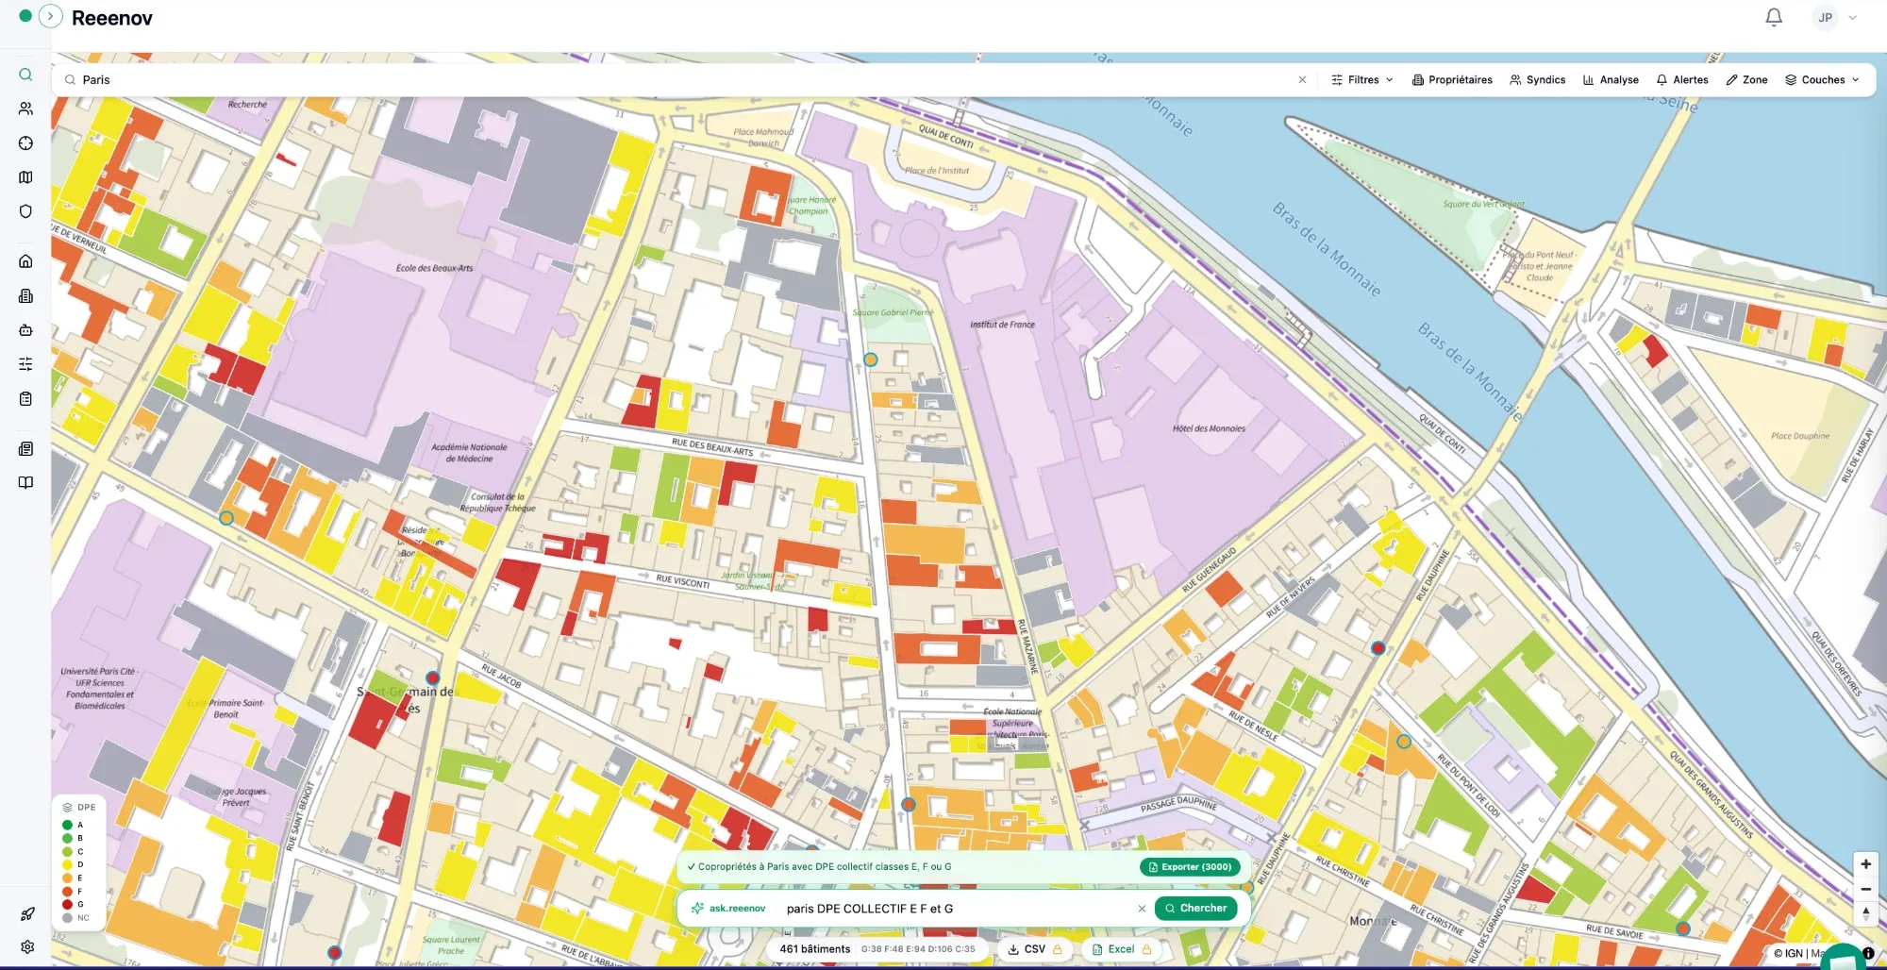Viewport: 1887px width, 970px height.
Task: Select the Zone drawing tool
Action: pyautogui.click(x=1746, y=80)
